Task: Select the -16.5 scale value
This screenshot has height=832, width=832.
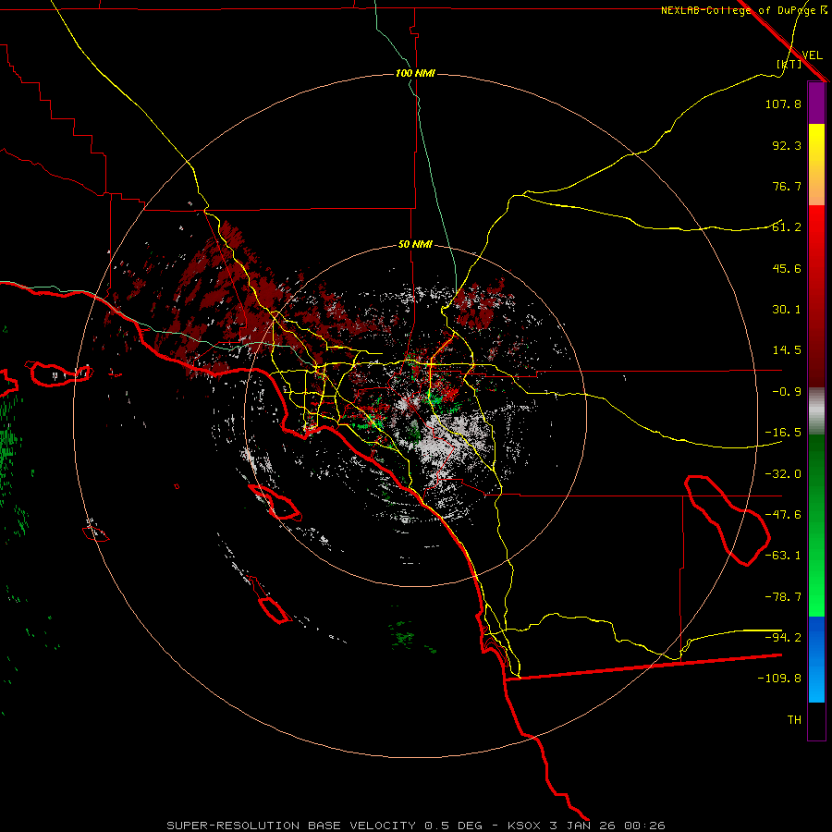Action: coord(783,433)
